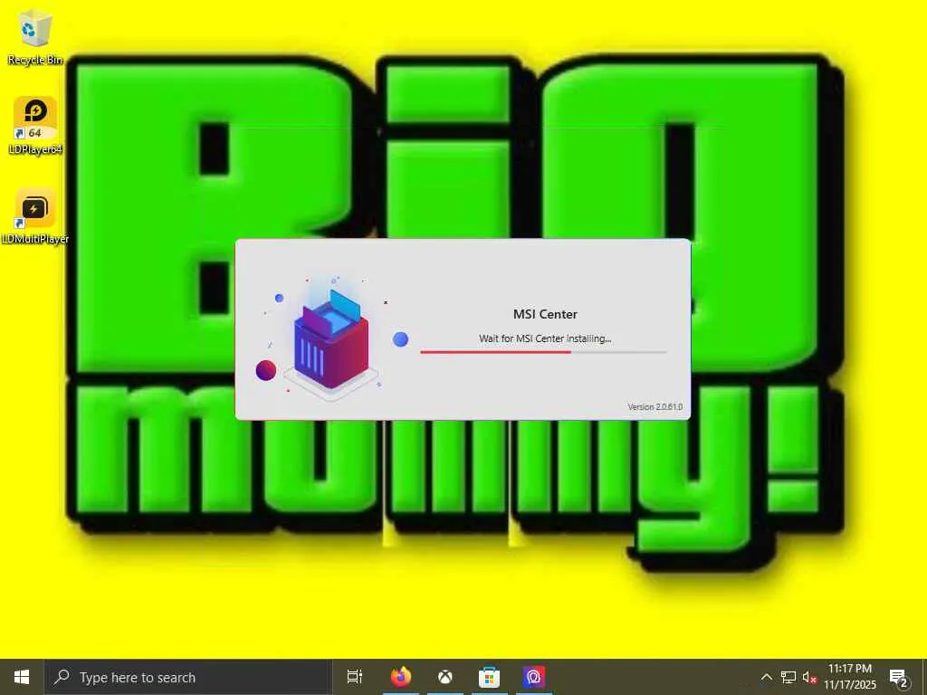Click the MSI Center install progress bar
927x695 pixels.
[x=543, y=352]
